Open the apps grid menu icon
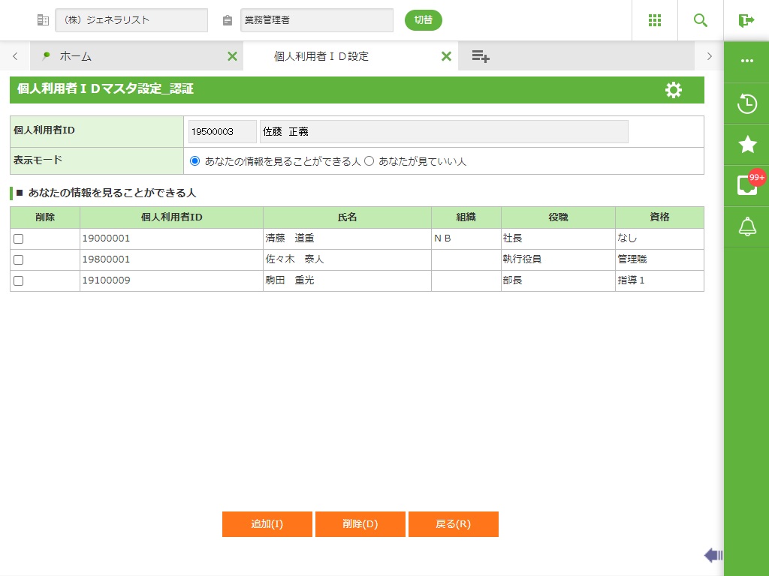The width and height of the screenshot is (769, 576). pos(654,20)
